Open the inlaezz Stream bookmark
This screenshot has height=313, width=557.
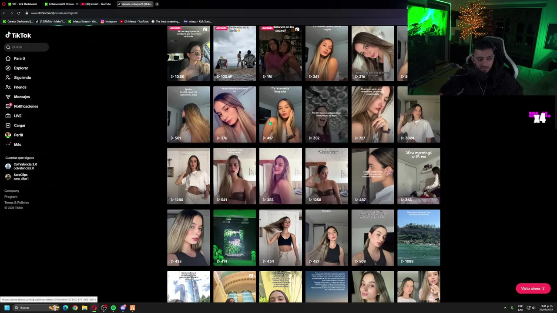(83, 21)
